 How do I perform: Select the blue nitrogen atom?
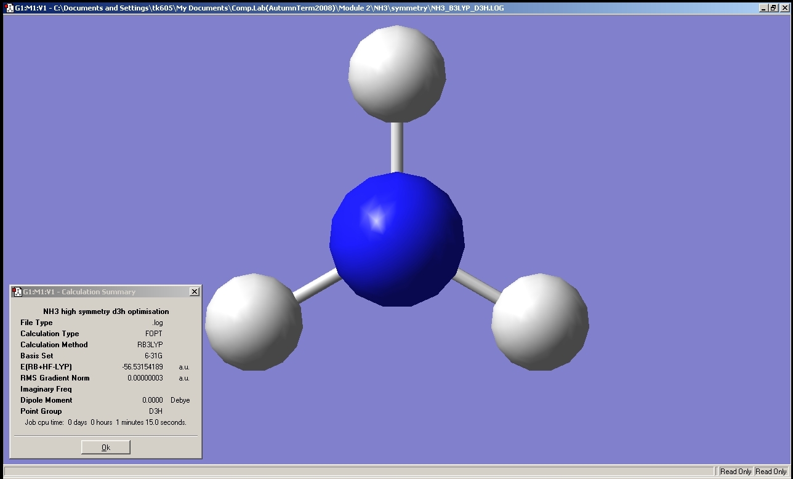pos(397,239)
